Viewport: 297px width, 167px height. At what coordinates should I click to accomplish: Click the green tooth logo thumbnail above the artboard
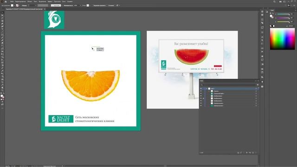coord(54,19)
